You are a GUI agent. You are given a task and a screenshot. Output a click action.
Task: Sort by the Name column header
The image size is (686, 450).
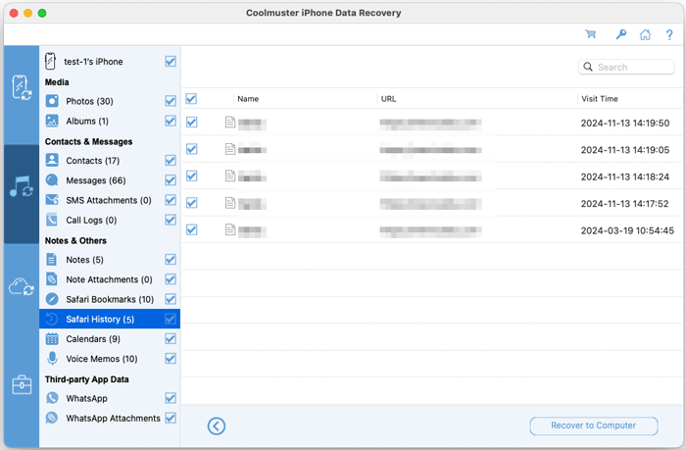248,99
